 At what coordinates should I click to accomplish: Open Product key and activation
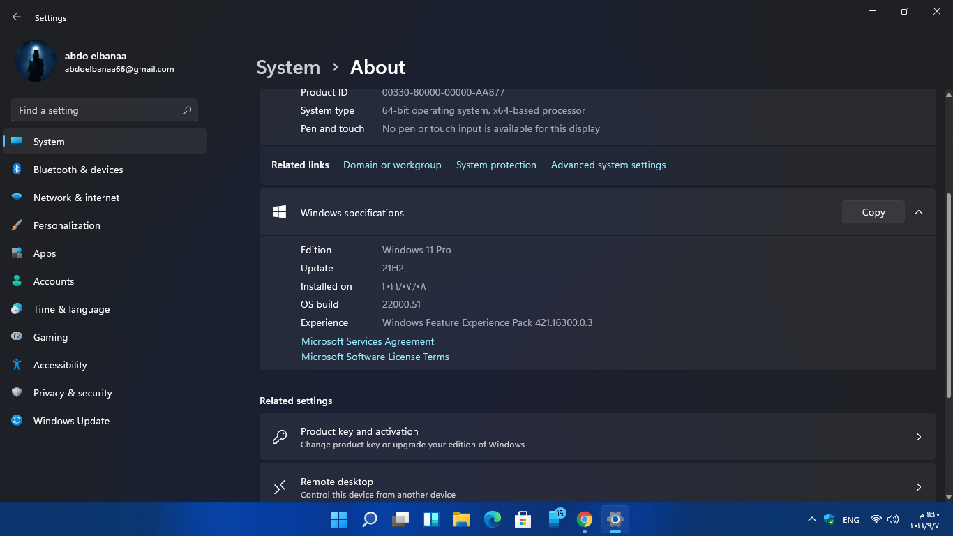[x=597, y=437]
